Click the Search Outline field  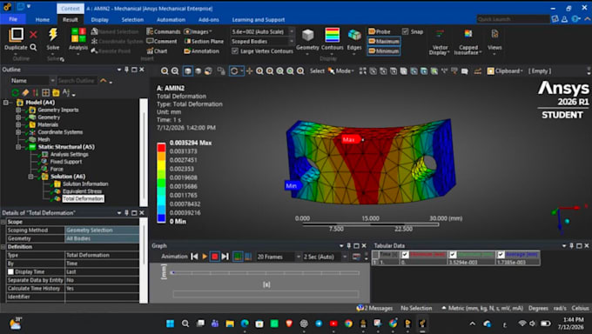click(77, 80)
